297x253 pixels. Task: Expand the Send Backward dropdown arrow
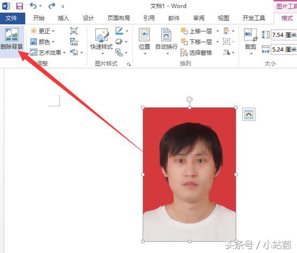pyautogui.click(x=218, y=42)
